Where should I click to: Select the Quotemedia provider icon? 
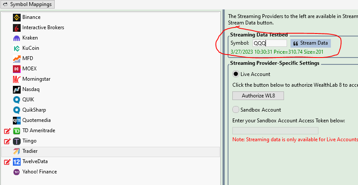(x=17, y=120)
